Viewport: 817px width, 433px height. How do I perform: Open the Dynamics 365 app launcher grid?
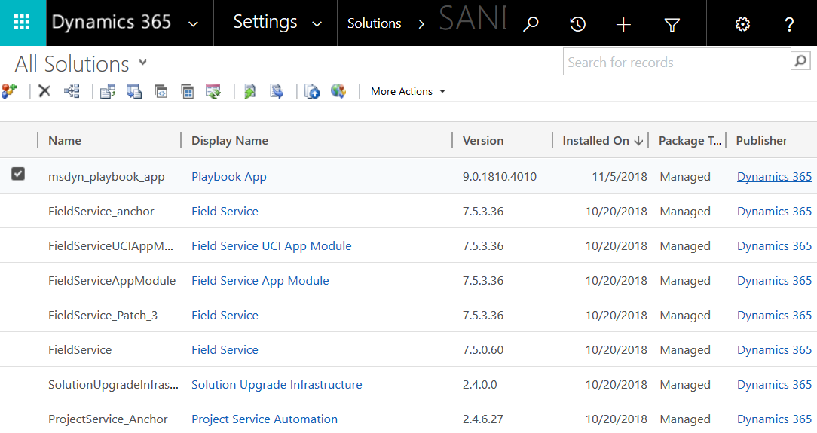[22, 23]
